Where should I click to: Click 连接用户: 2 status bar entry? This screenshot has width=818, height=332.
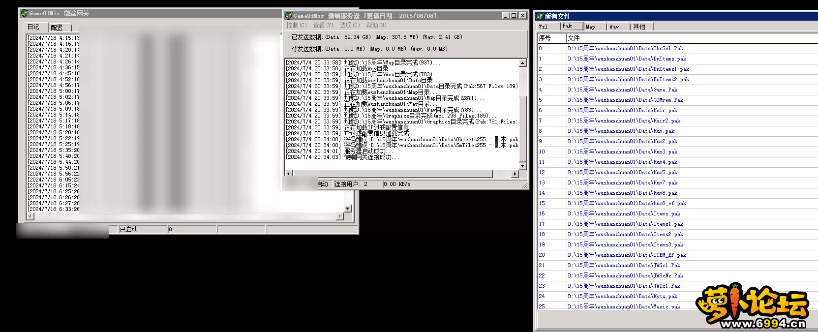point(358,184)
